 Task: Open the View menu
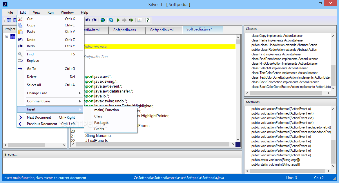pos(37,12)
